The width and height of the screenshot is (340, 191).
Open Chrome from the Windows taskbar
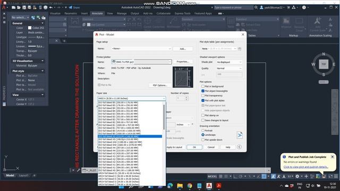tap(190, 186)
